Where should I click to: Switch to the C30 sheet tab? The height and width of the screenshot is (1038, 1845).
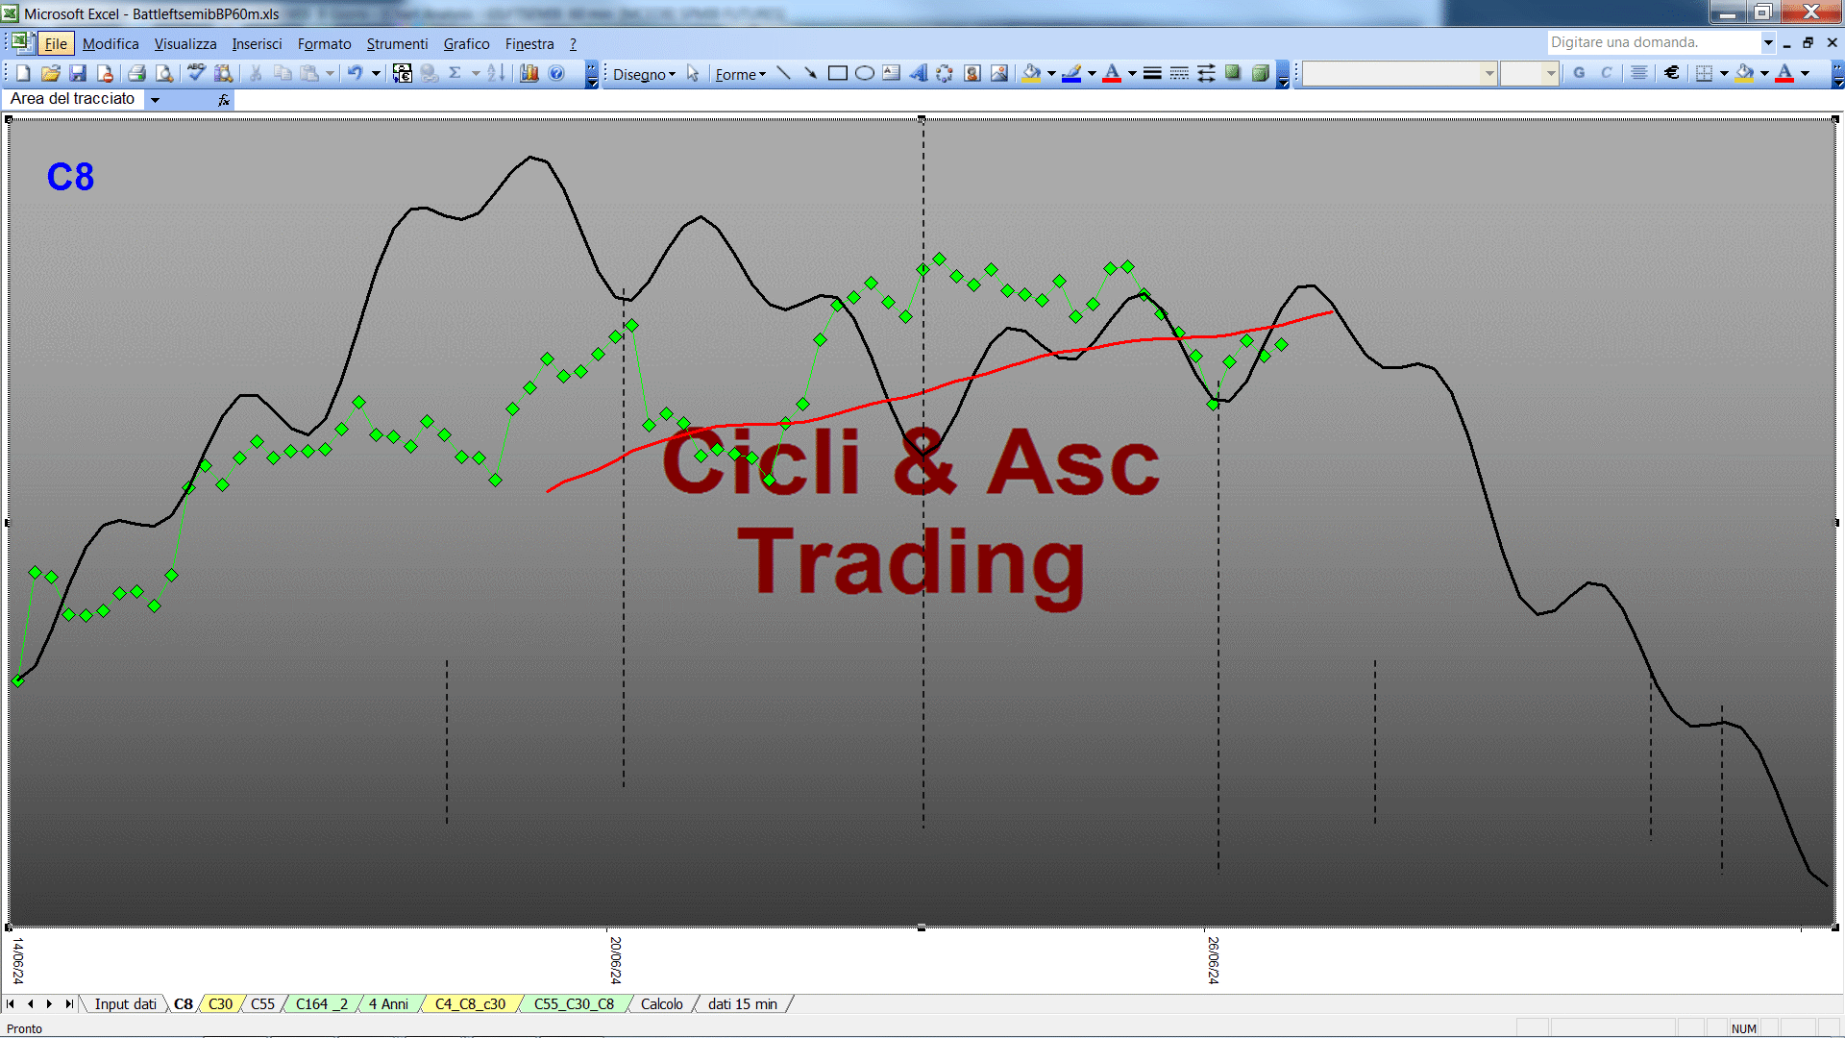(x=220, y=1003)
